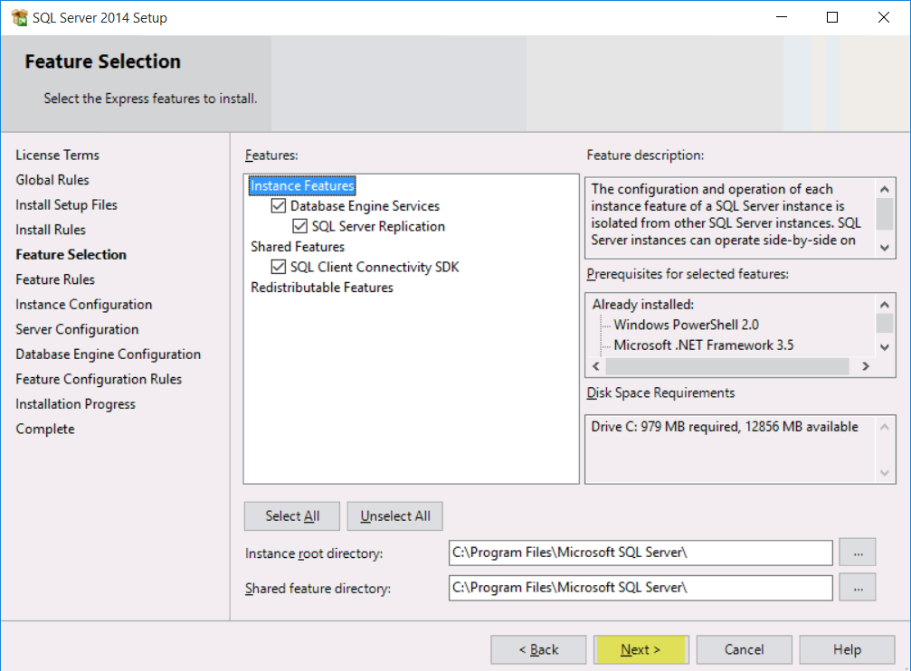The image size is (911, 671).
Task: Browse for the shared feature directory
Action: [858, 588]
